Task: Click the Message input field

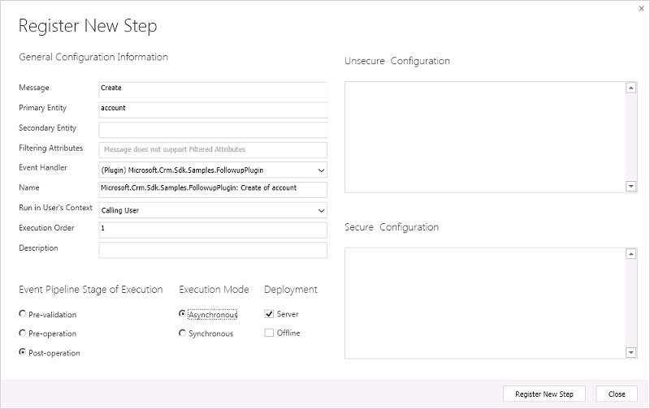Action: pyautogui.click(x=212, y=88)
